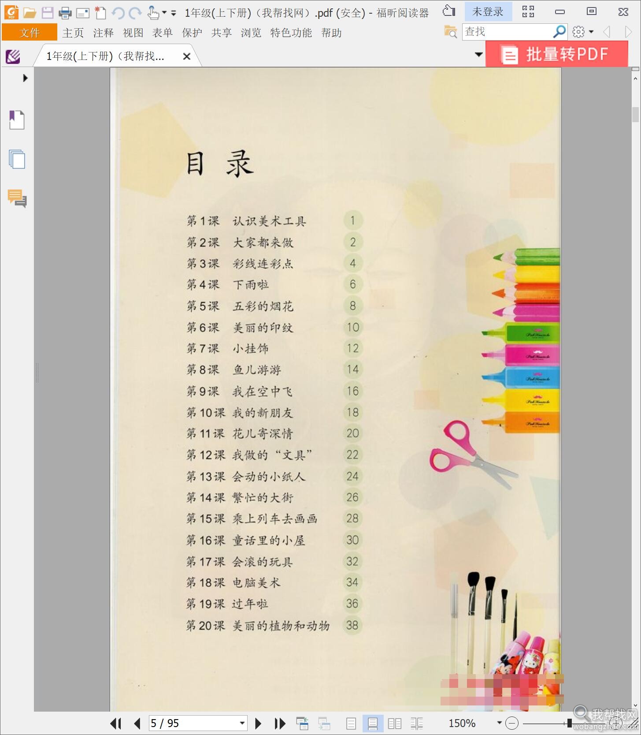Undo the last action

point(118,13)
